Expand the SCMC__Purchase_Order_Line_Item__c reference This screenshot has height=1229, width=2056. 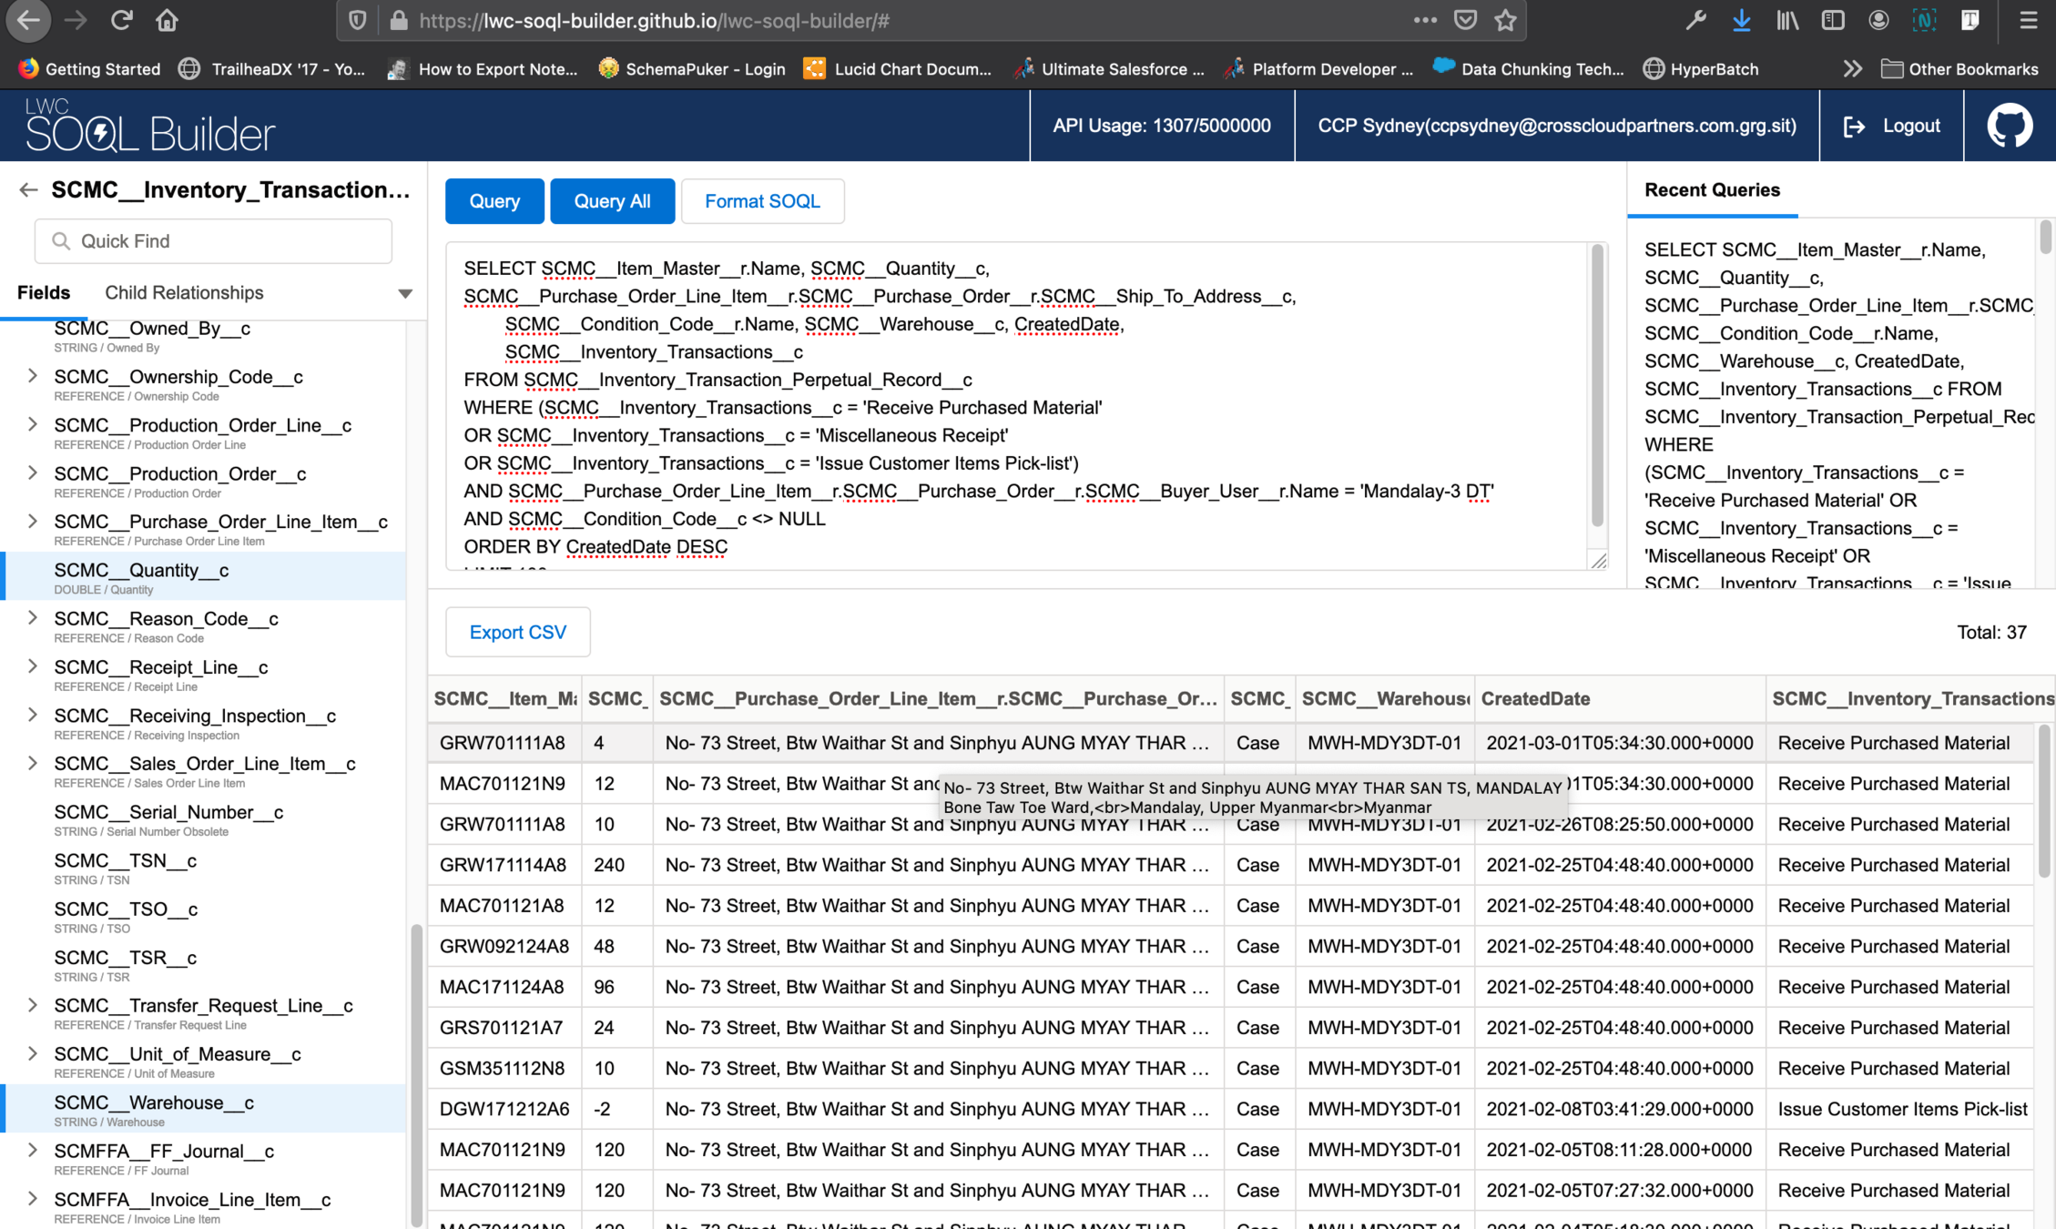pos(33,521)
